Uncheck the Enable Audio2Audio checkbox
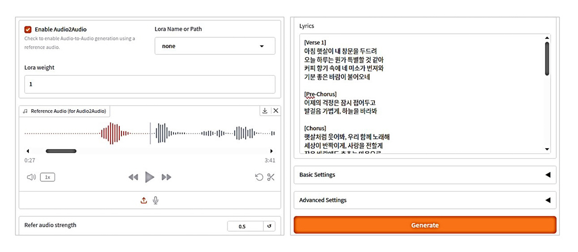The width and height of the screenshot is (578, 252). pos(28,30)
